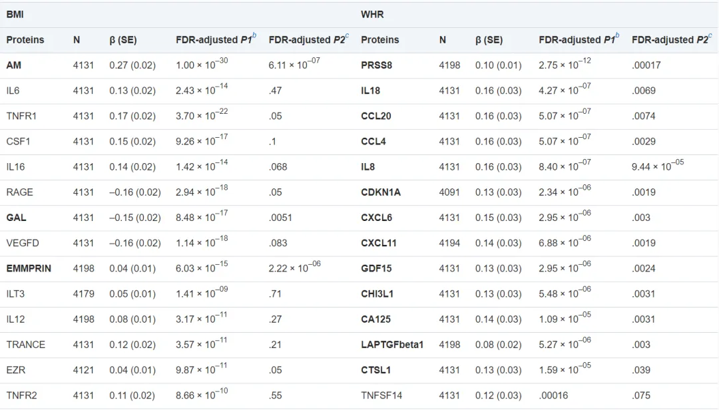Click the WHR section header
The image size is (719, 410).
click(x=372, y=14)
